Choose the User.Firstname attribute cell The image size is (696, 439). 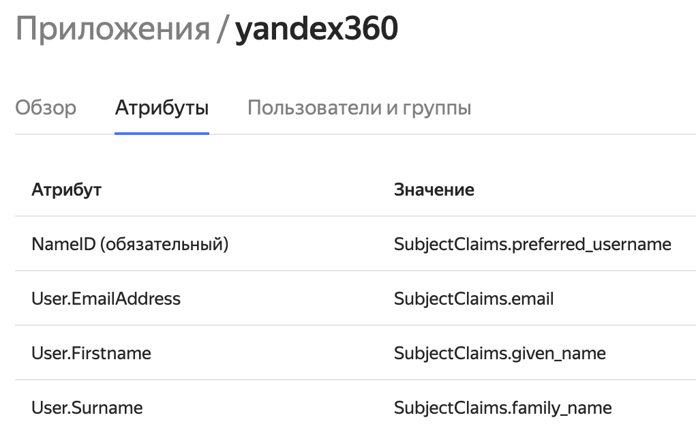coord(91,353)
